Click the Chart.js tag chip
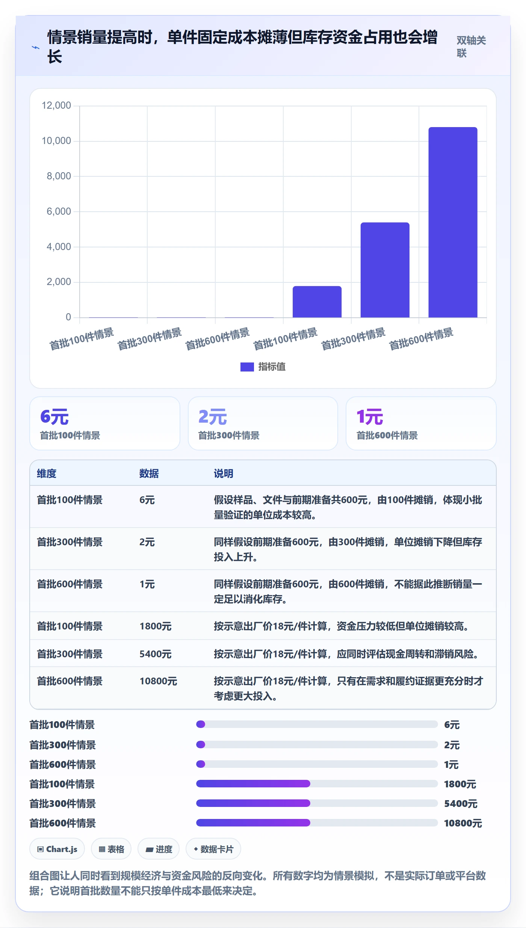Screen dimensions: 526x928 point(57,849)
